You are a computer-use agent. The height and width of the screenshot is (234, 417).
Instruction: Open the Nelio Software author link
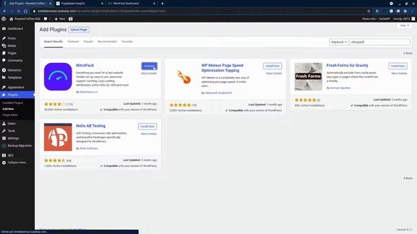[x=89, y=148]
